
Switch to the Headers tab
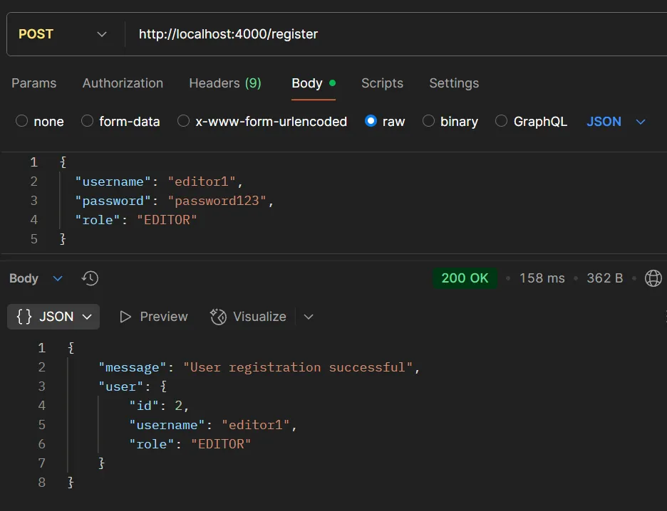225,83
